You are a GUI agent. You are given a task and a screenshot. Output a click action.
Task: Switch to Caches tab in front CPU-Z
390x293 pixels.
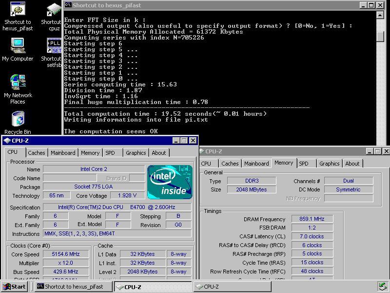tap(36, 153)
